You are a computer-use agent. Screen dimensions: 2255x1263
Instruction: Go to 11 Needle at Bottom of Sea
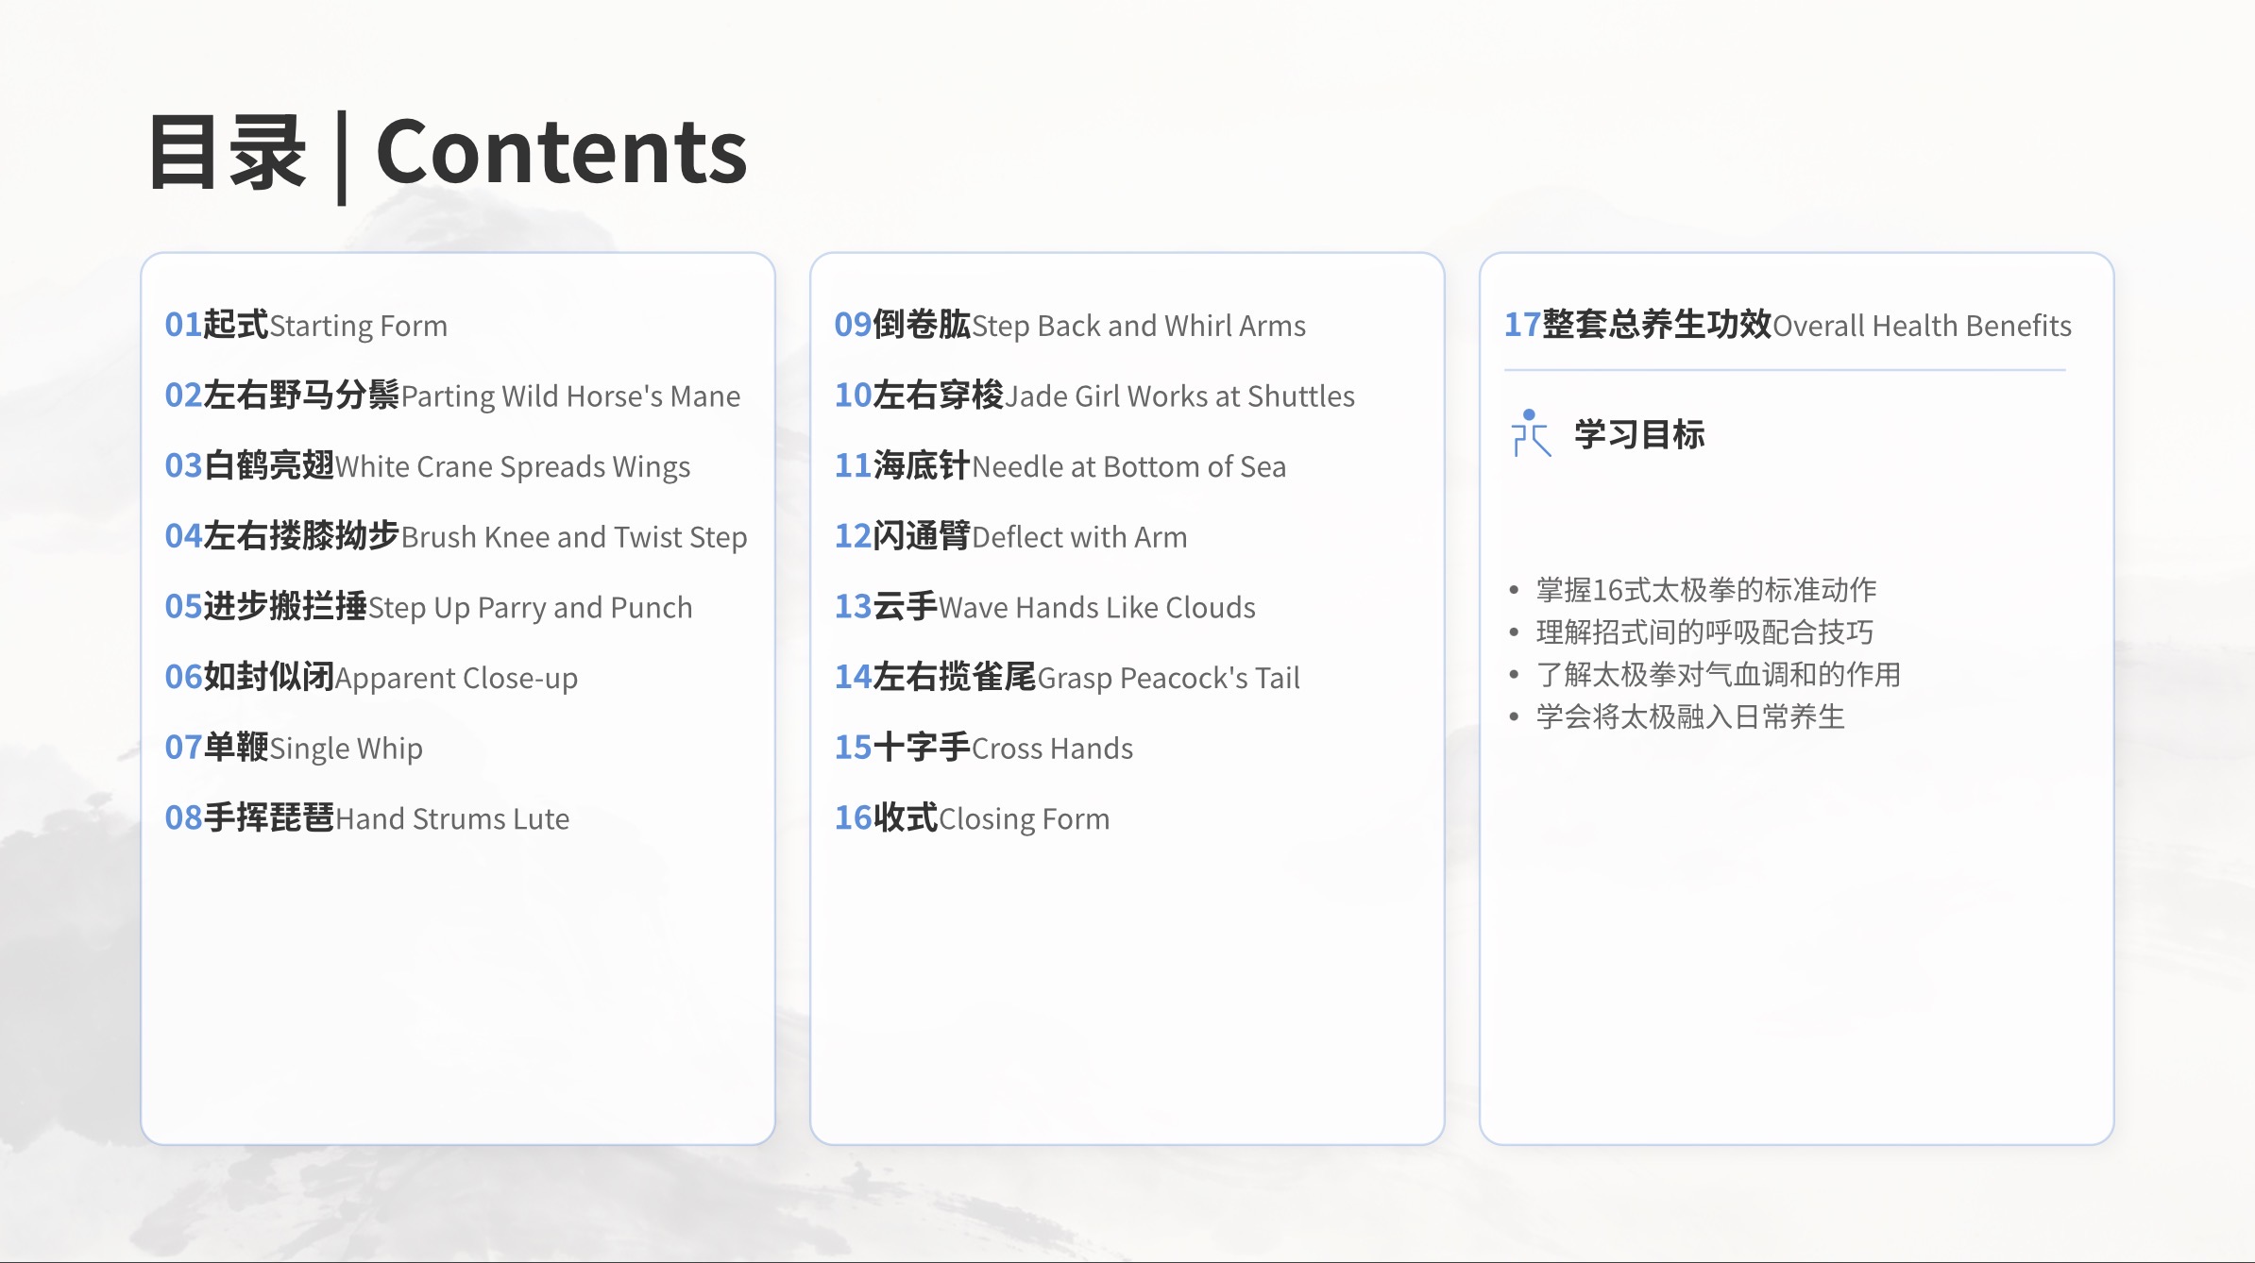1060,466
